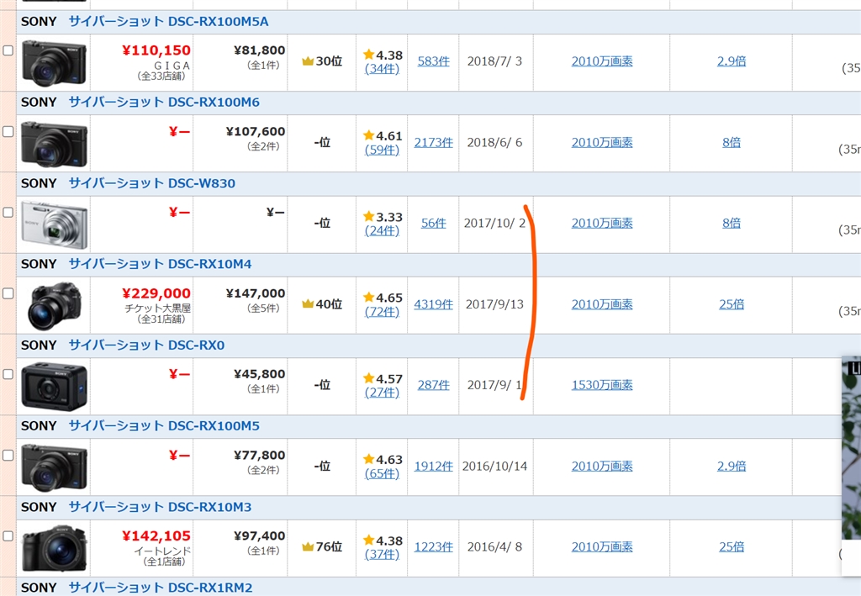
Task: Click the 2.9倍 zoom link for DSC-RX100M5A
Action: (x=732, y=61)
